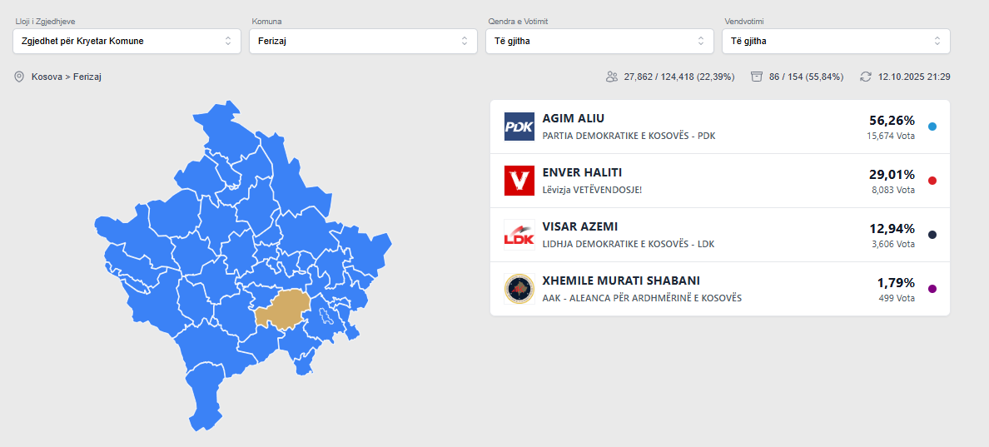Click the refresh icon next to timestamp
Viewport: 989px width, 447px height.
coord(866,77)
